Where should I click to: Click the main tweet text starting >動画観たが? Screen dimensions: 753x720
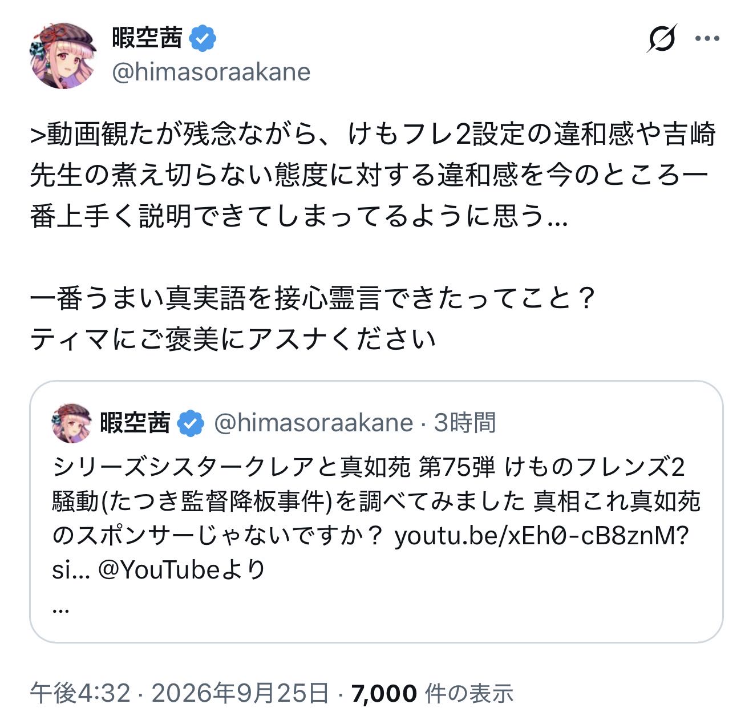pyautogui.click(x=373, y=175)
